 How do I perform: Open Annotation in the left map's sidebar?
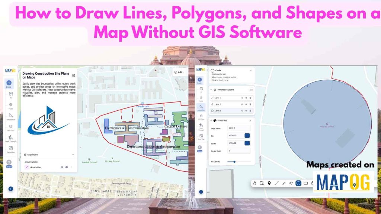pyautogui.click(x=11, y=117)
